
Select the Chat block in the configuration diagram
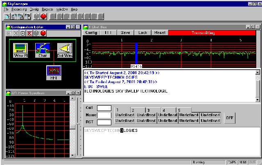click(43, 50)
